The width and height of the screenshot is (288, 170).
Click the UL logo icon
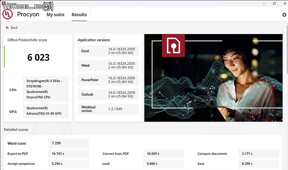pyautogui.click(x=7, y=14)
